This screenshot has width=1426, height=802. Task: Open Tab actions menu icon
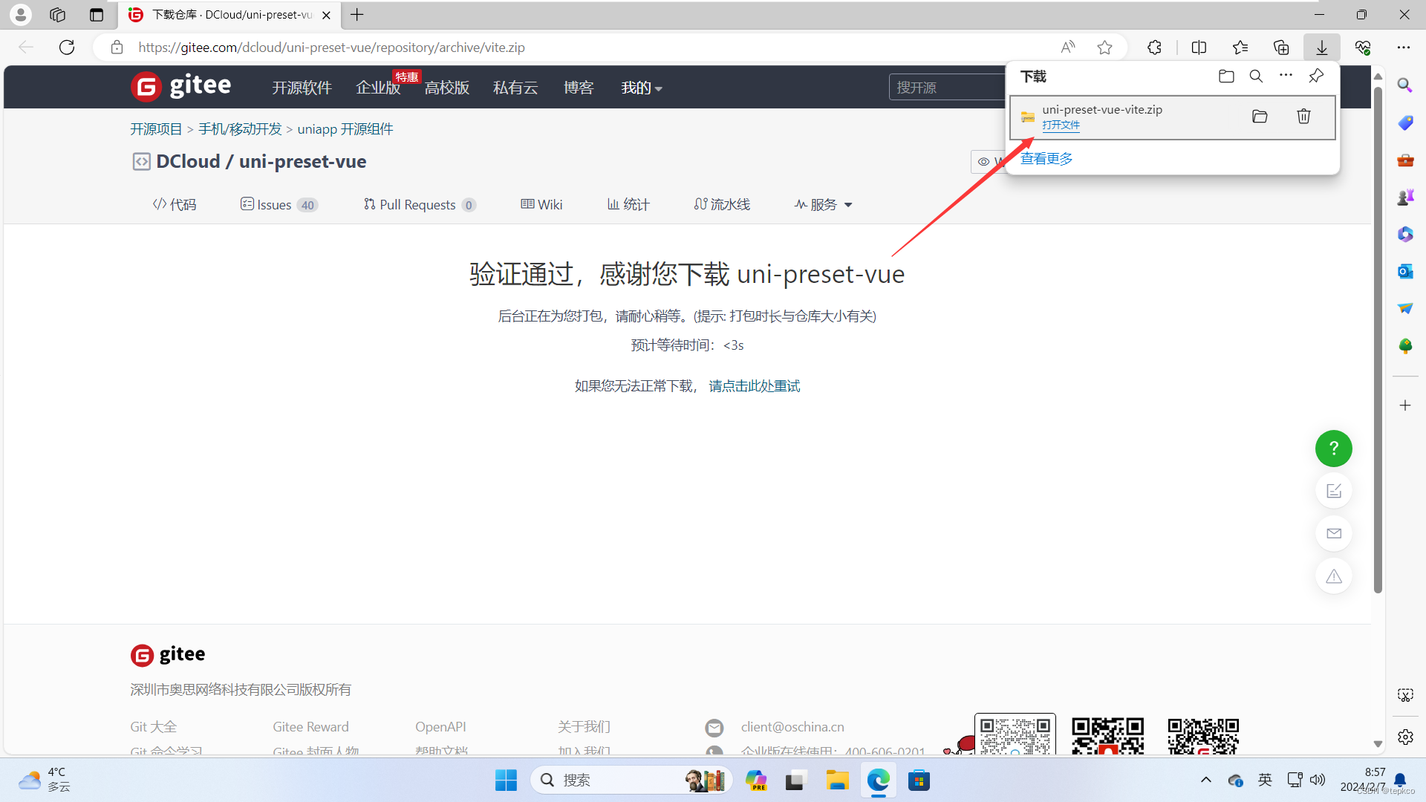click(96, 15)
